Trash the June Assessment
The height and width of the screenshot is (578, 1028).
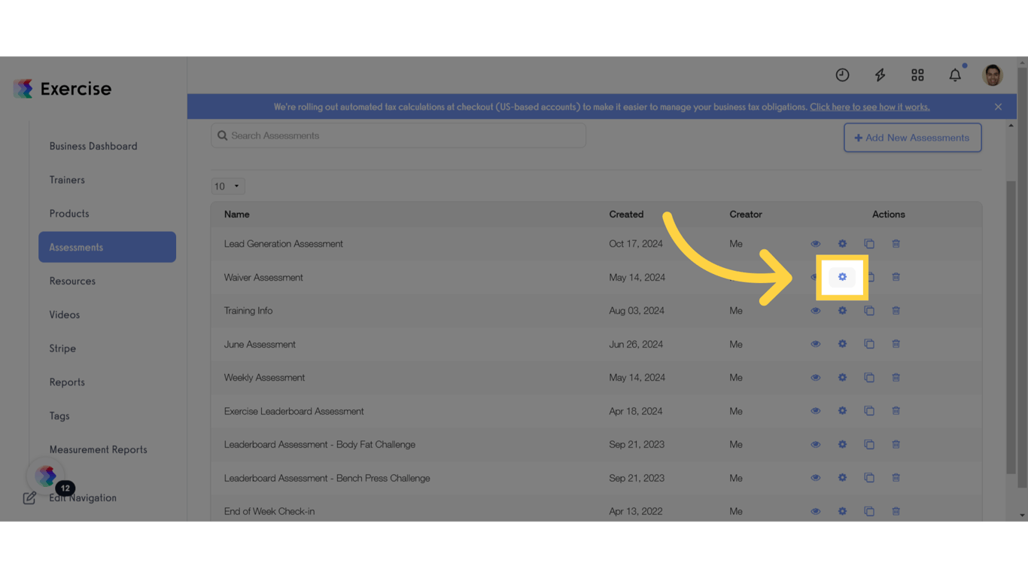click(896, 344)
